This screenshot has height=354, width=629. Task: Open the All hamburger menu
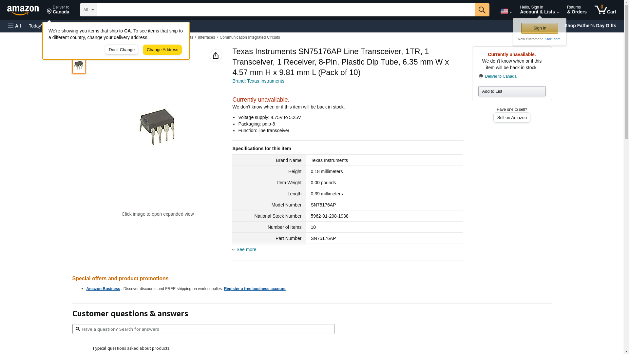[14, 26]
